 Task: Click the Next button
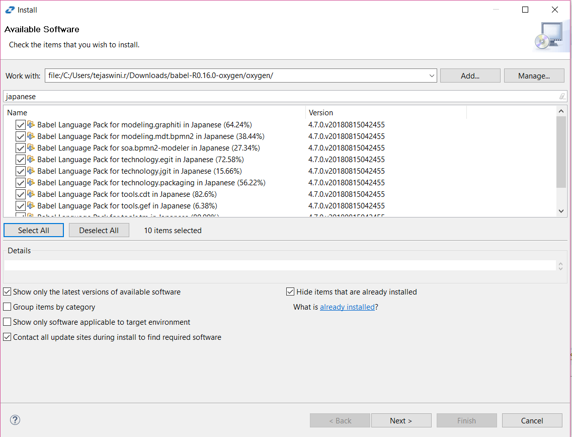click(x=401, y=420)
